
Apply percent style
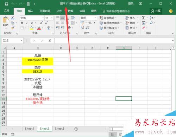[90, 23]
